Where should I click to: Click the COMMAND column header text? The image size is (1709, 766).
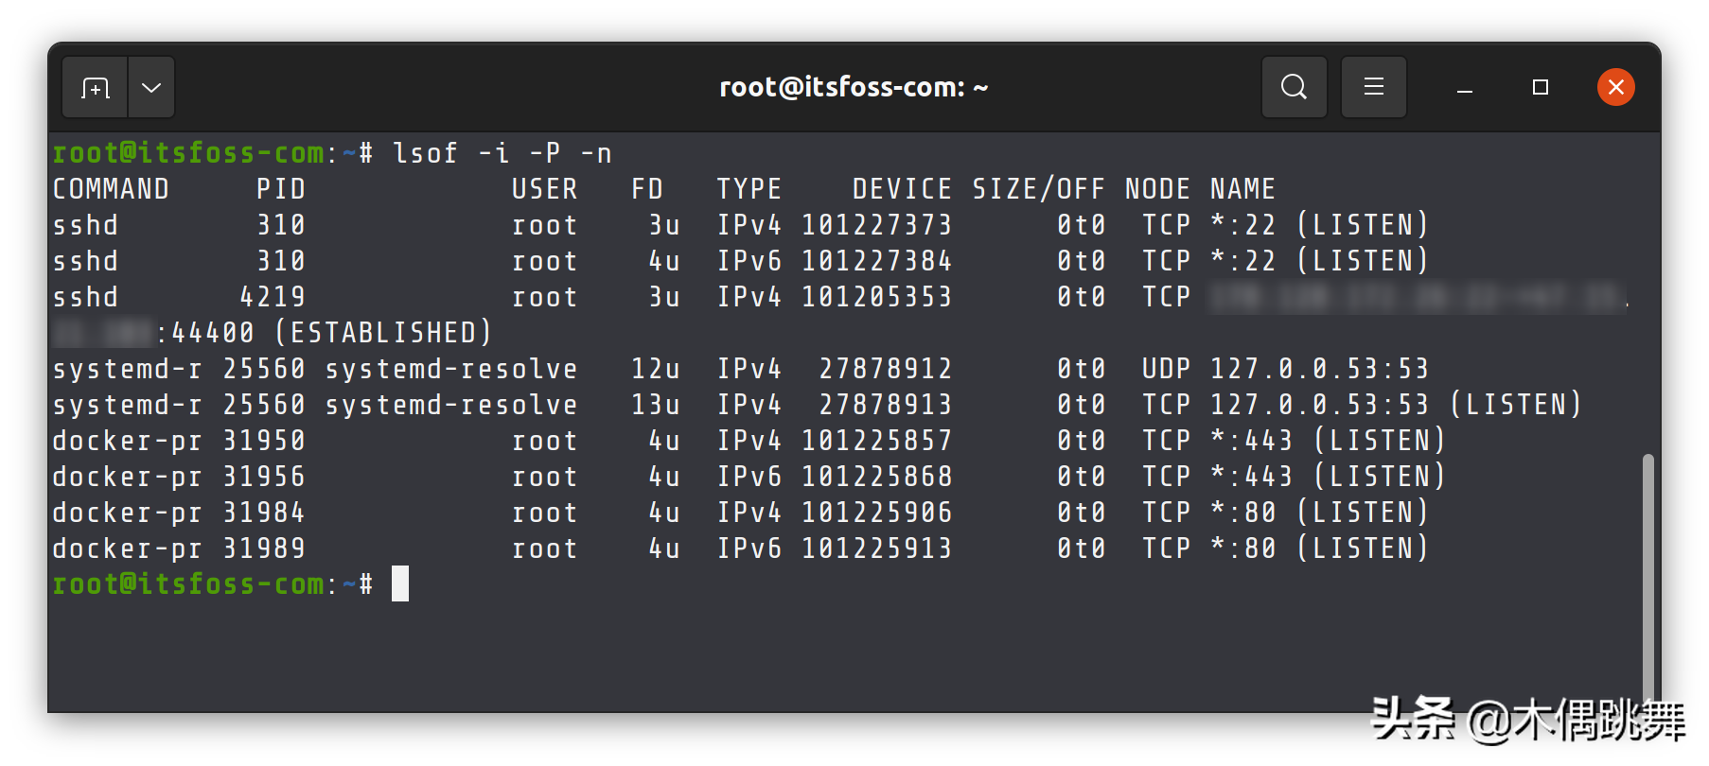111,189
